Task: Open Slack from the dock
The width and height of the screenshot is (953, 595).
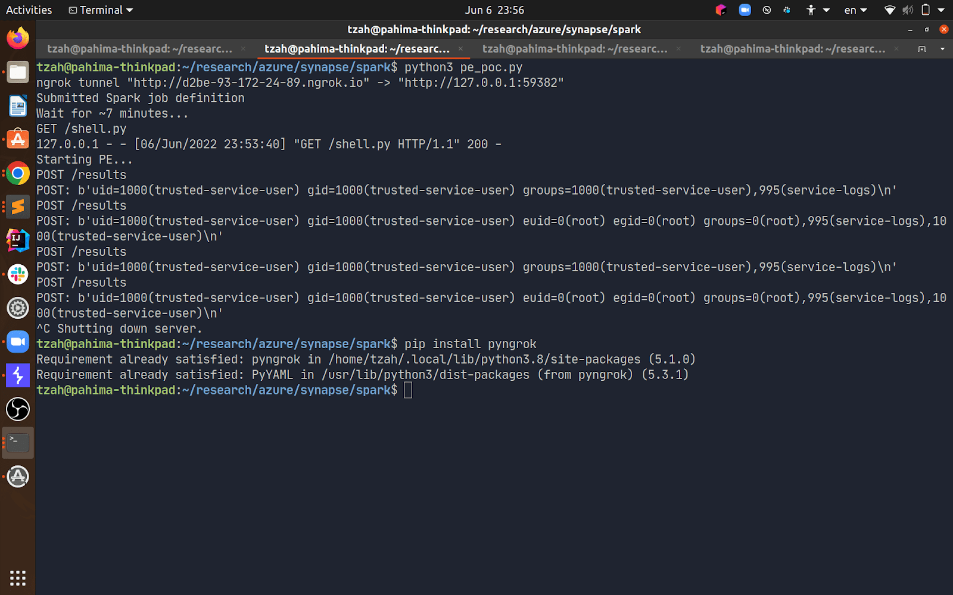Action: (17, 274)
